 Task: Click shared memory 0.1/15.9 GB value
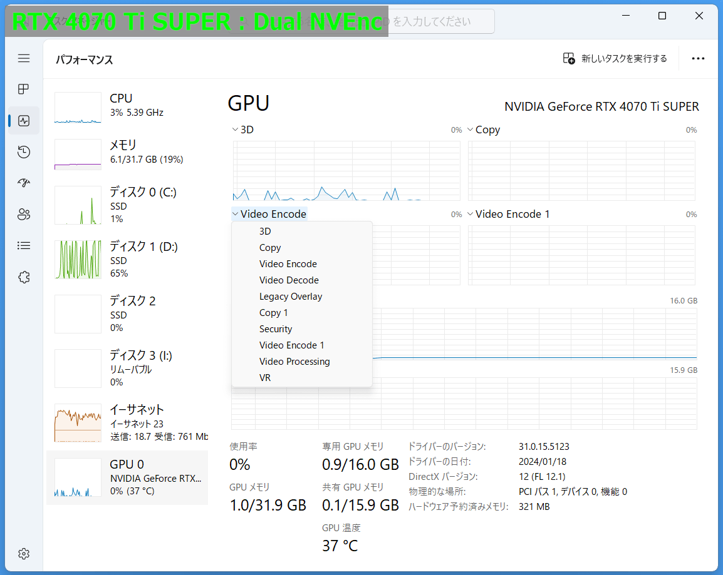coord(360,505)
